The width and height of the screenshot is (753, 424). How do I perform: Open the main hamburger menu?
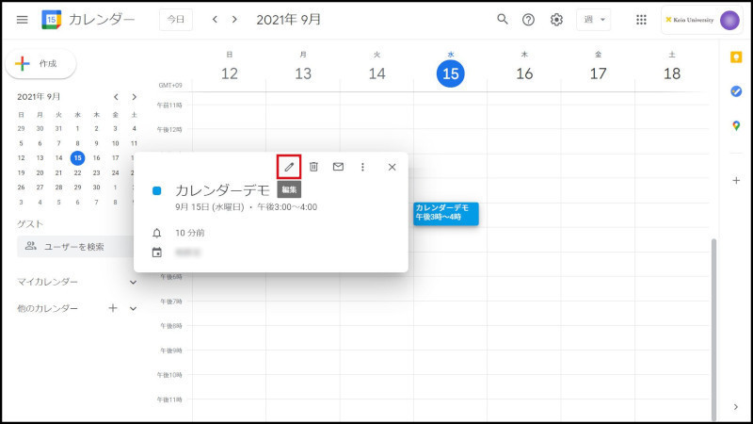tap(22, 20)
